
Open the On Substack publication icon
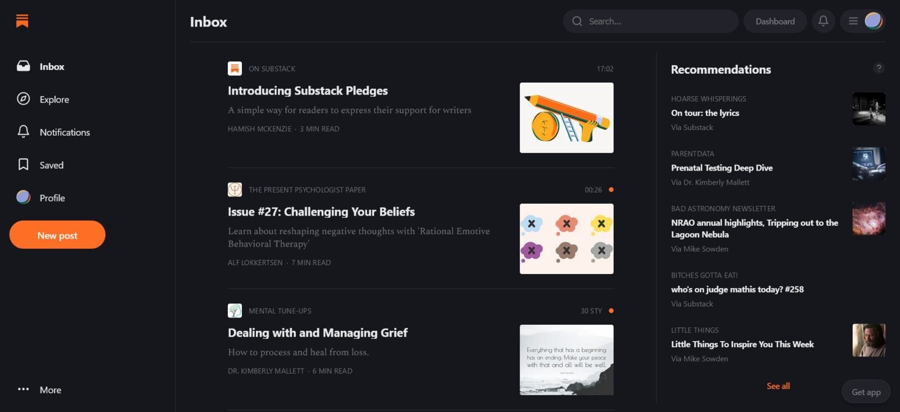[x=235, y=68]
